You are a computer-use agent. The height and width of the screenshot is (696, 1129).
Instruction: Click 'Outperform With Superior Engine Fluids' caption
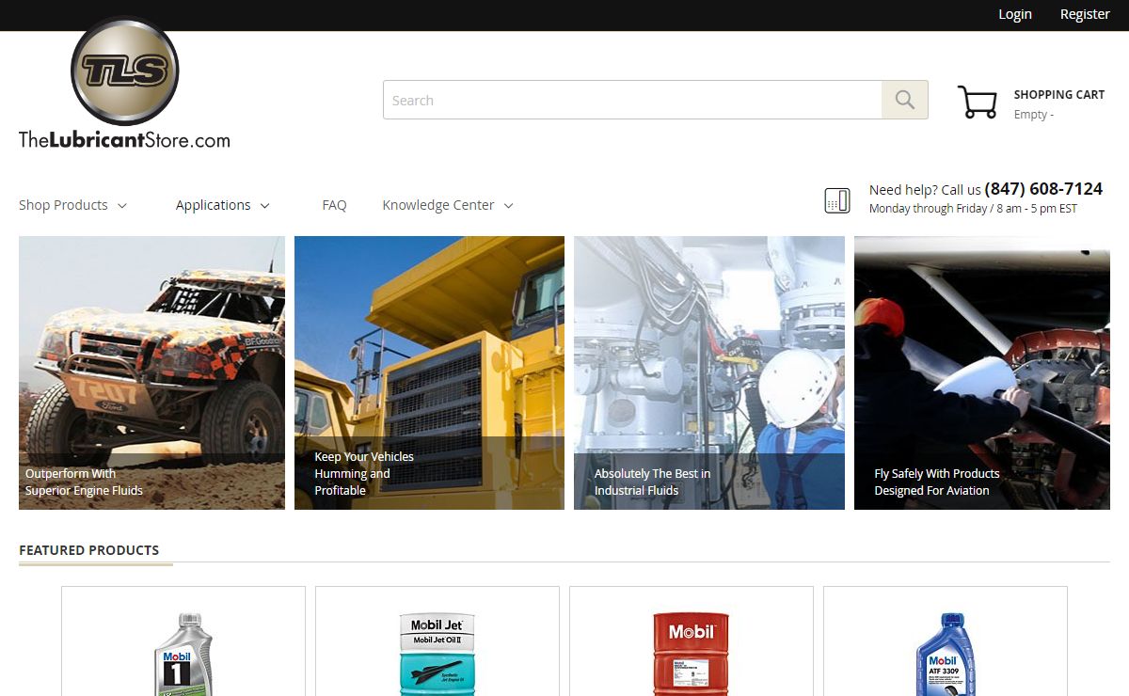[x=84, y=482]
